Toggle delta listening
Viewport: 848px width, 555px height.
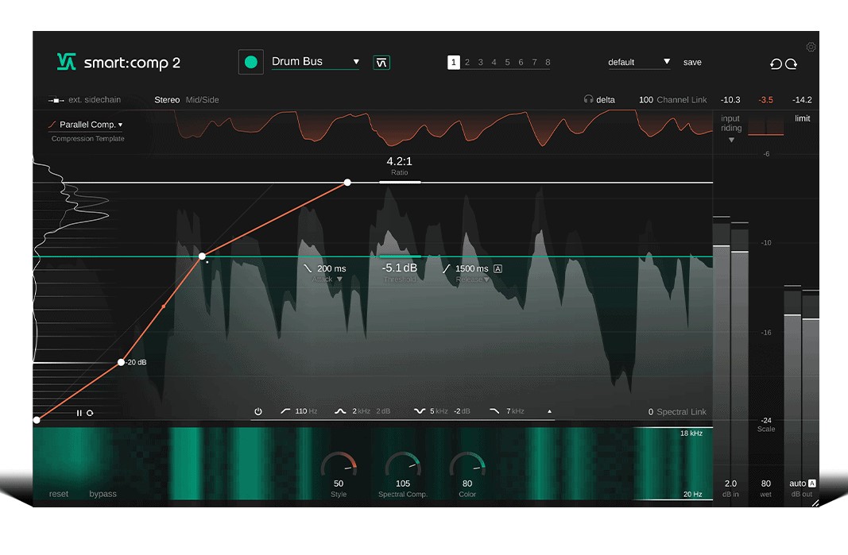pyautogui.click(x=605, y=100)
